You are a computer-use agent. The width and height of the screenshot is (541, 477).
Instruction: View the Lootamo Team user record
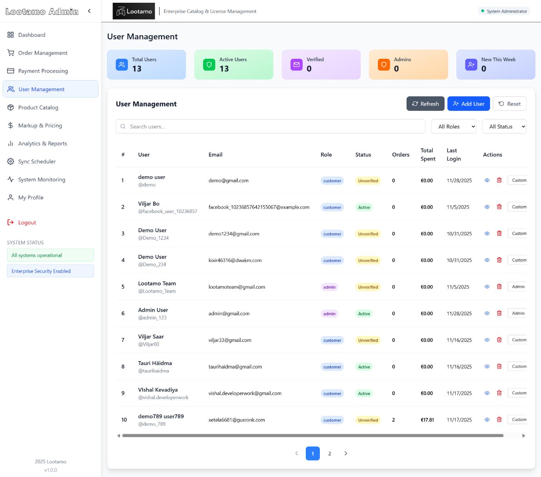[x=487, y=287]
